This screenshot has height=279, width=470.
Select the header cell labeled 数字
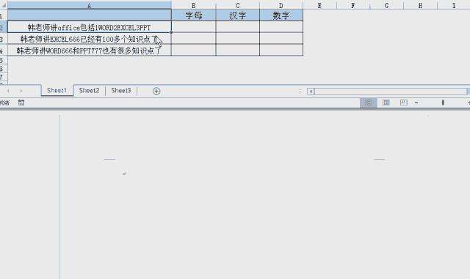281,15
